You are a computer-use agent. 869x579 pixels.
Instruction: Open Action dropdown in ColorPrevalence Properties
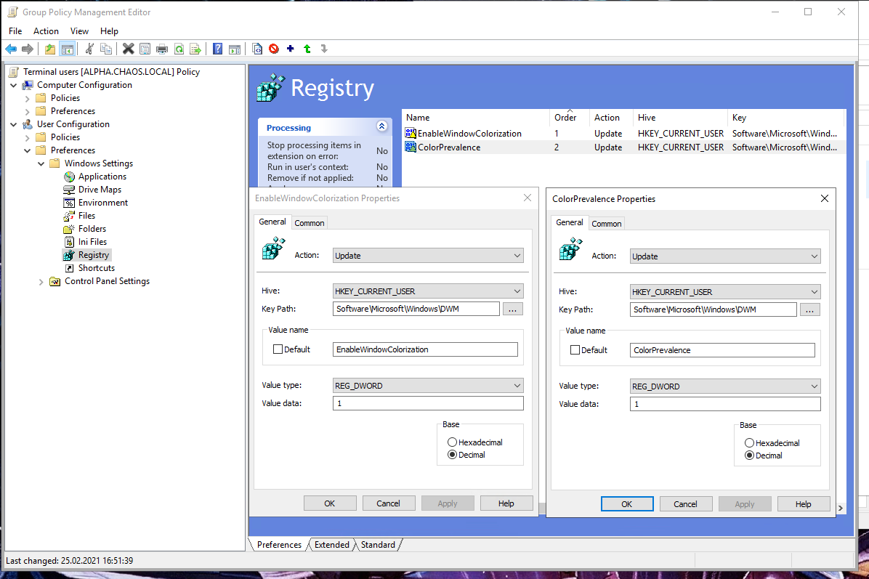725,256
